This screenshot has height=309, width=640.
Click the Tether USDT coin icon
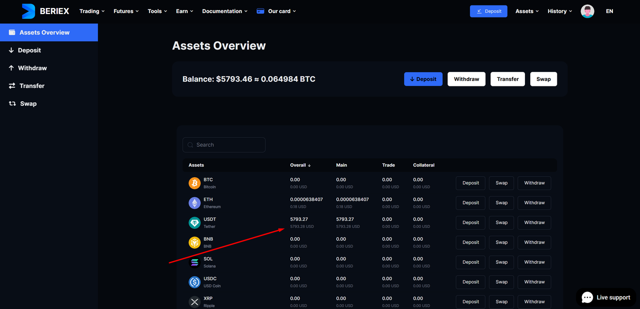pyautogui.click(x=195, y=223)
